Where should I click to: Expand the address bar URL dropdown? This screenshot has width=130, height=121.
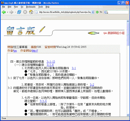[x=93, y=12]
